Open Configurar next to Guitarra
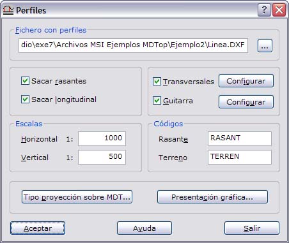The image size is (289, 243). 246,102
